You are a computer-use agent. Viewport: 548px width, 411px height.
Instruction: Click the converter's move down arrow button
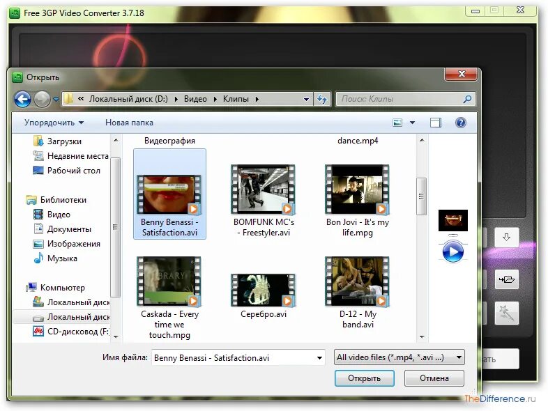pyautogui.click(x=506, y=237)
